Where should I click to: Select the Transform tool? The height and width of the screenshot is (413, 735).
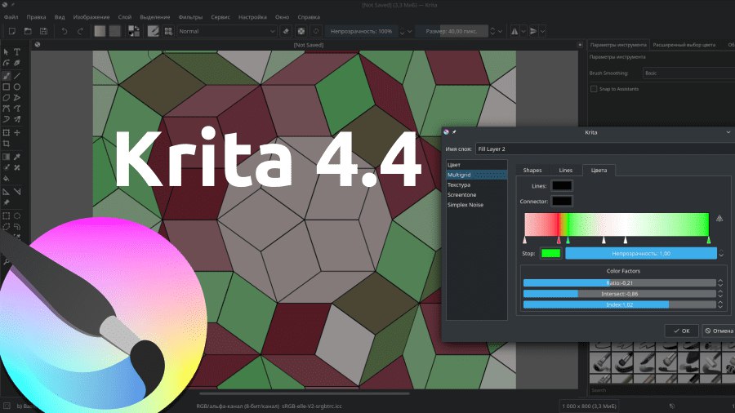click(x=6, y=133)
